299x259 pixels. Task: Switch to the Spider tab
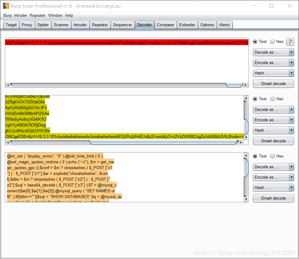(x=43, y=25)
